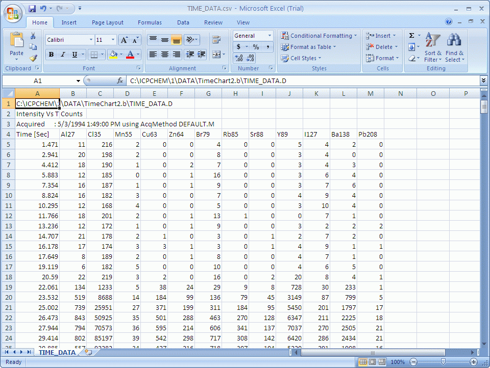Toggle Bold formatting
The image size is (490, 368).
(x=51, y=55)
